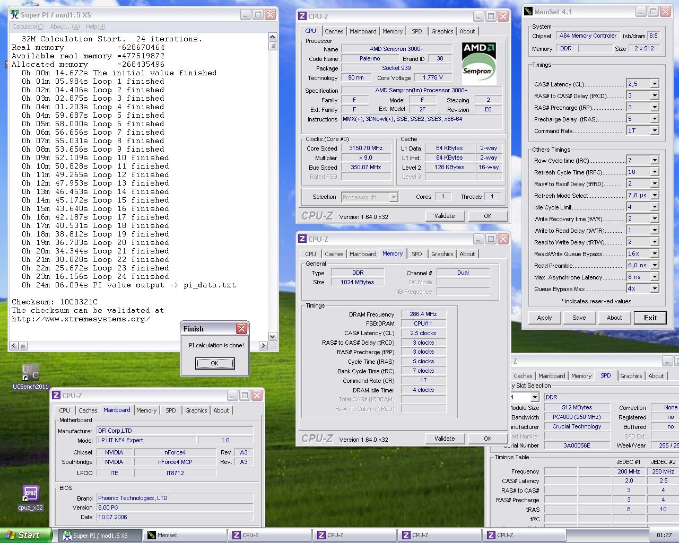The height and width of the screenshot is (543, 679).
Task: Click the Super PI title bar icon
Action: (x=15, y=14)
